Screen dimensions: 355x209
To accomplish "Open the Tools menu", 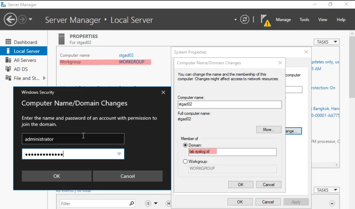I will (304, 20).
